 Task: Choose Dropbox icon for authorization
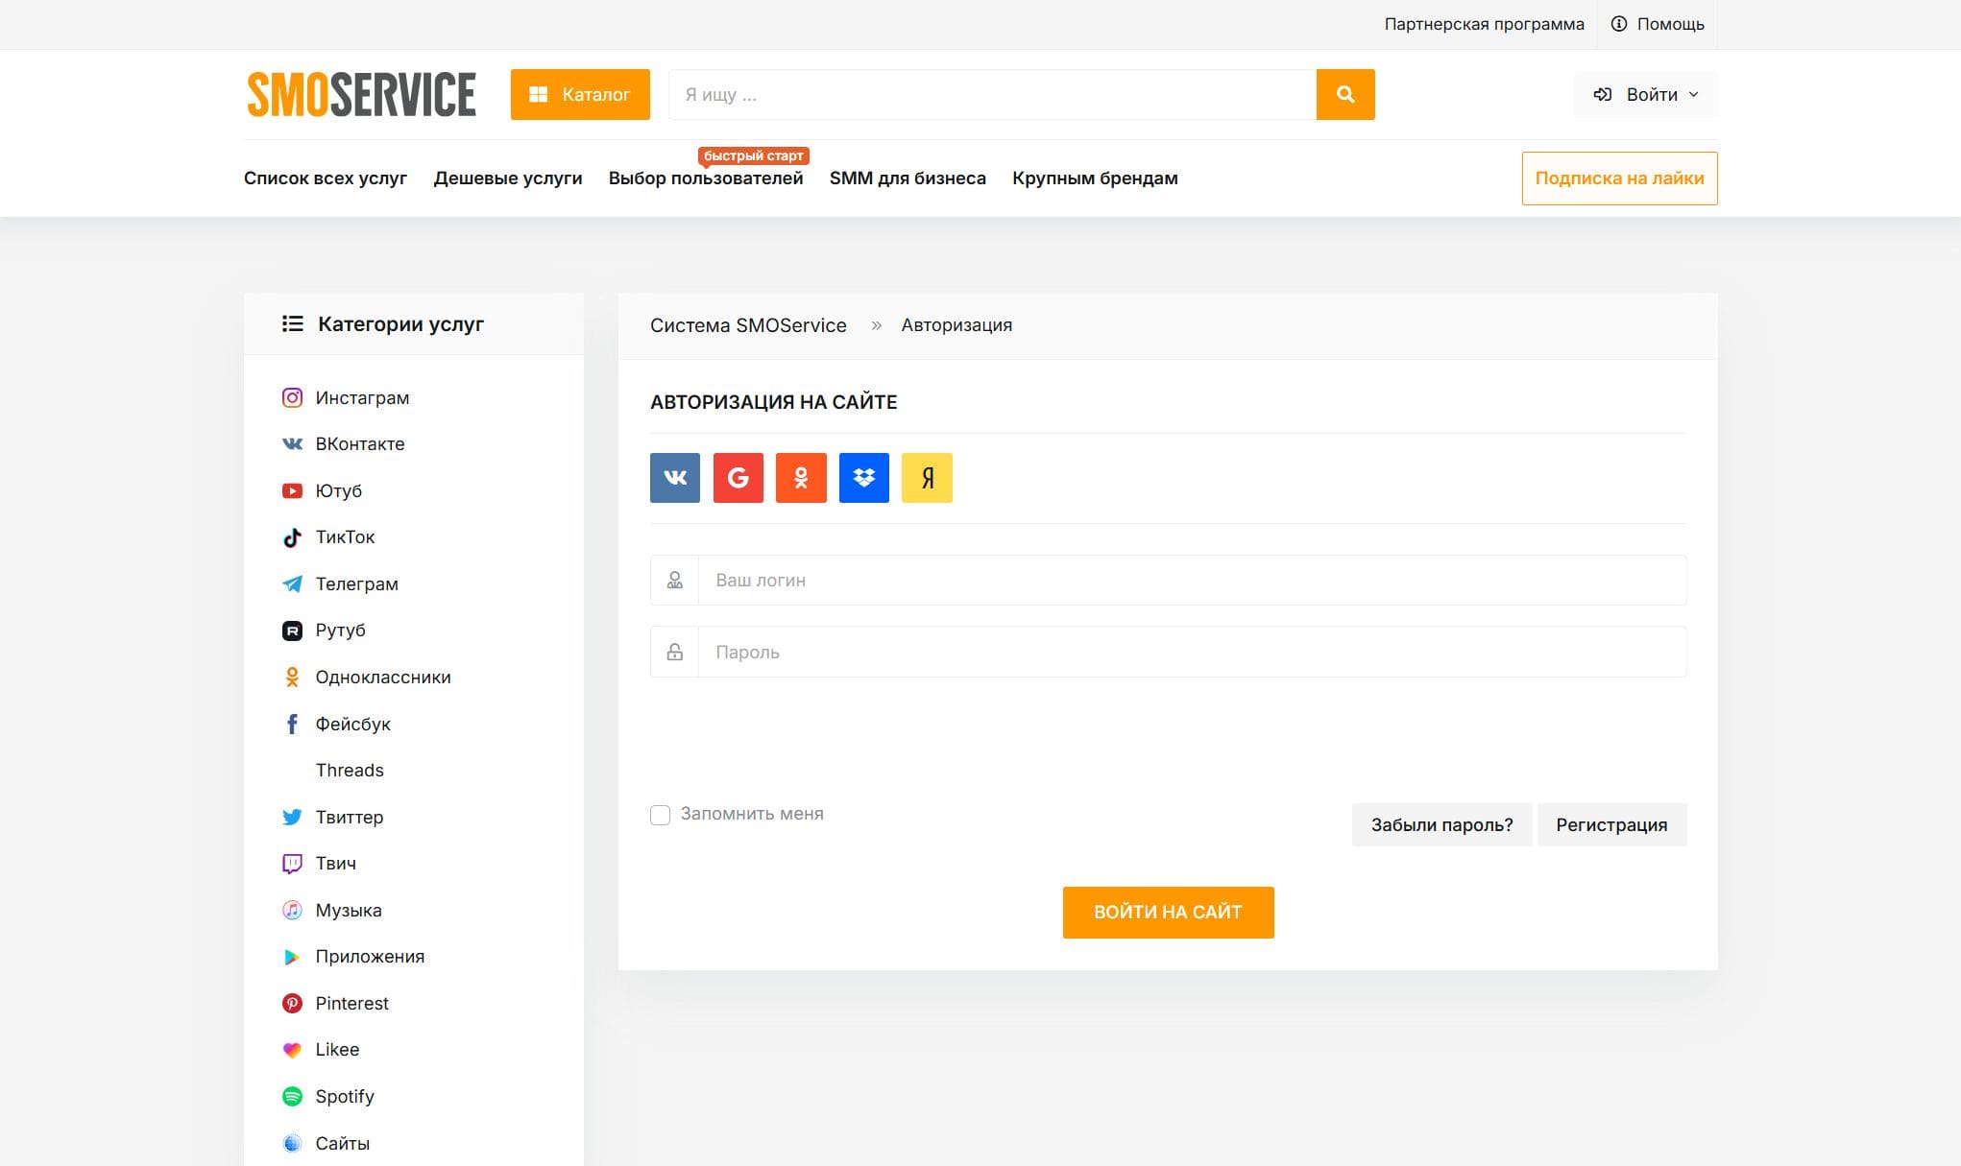[x=863, y=478]
